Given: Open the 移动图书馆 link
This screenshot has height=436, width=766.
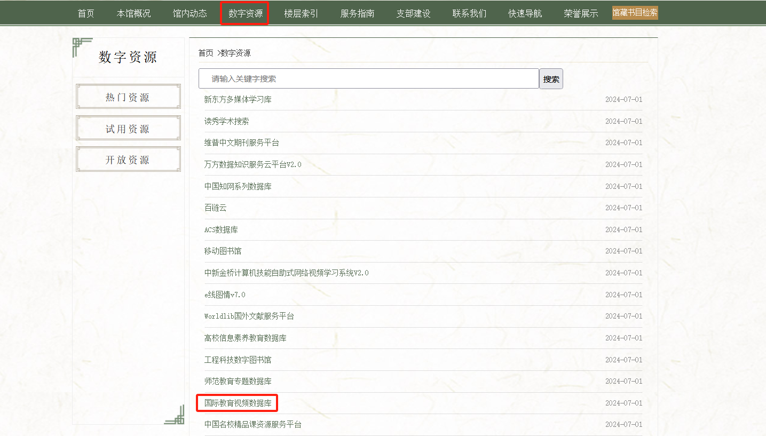Looking at the screenshot, I should coord(223,251).
